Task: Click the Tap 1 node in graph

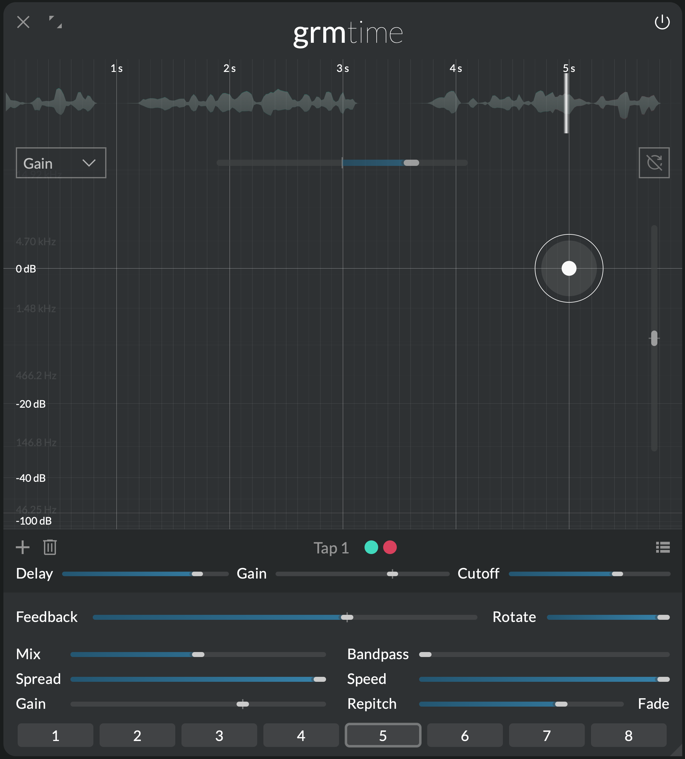Action: 569,268
